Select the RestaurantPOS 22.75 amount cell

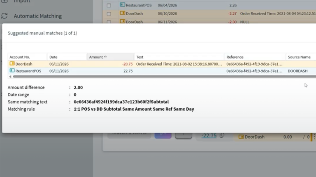(128, 71)
